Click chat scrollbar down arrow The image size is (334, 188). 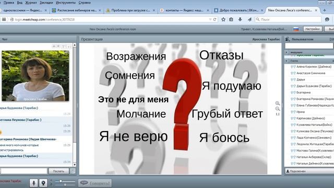pyautogui.click(x=75, y=164)
